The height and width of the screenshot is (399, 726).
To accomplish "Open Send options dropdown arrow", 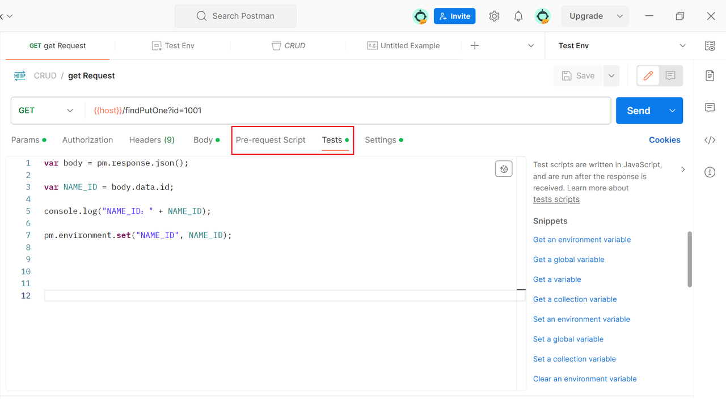I will pyautogui.click(x=672, y=111).
